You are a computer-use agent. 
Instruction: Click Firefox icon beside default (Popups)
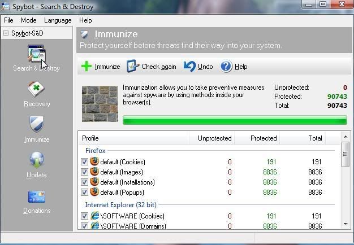click(x=94, y=192)
